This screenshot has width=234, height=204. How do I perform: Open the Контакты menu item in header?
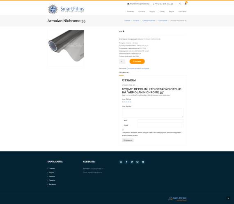point(182,11)
